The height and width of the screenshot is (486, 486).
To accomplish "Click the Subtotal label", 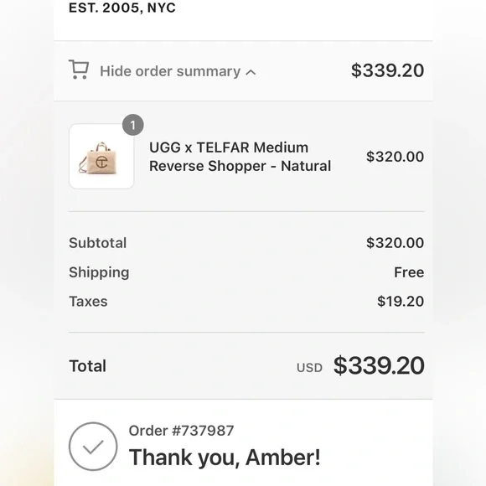I will (x=98, y=243).
